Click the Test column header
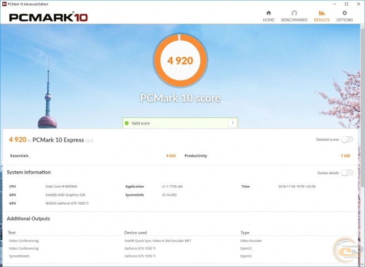365x267 pixels. [12, 233]
